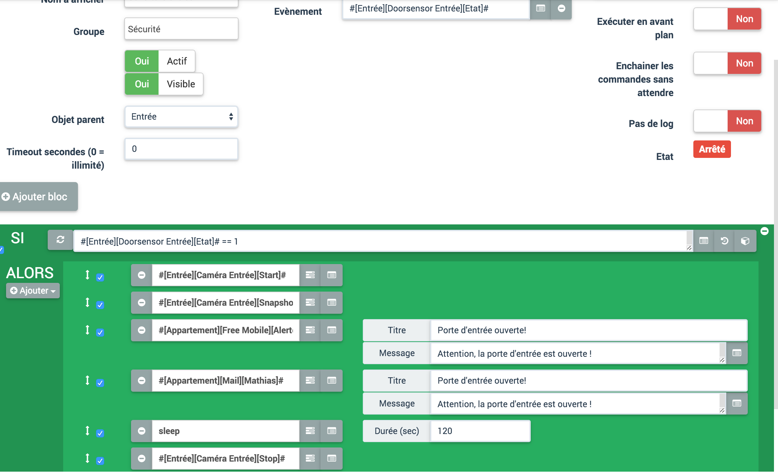Click the copy icon next to SI condition

click(745, 241)
